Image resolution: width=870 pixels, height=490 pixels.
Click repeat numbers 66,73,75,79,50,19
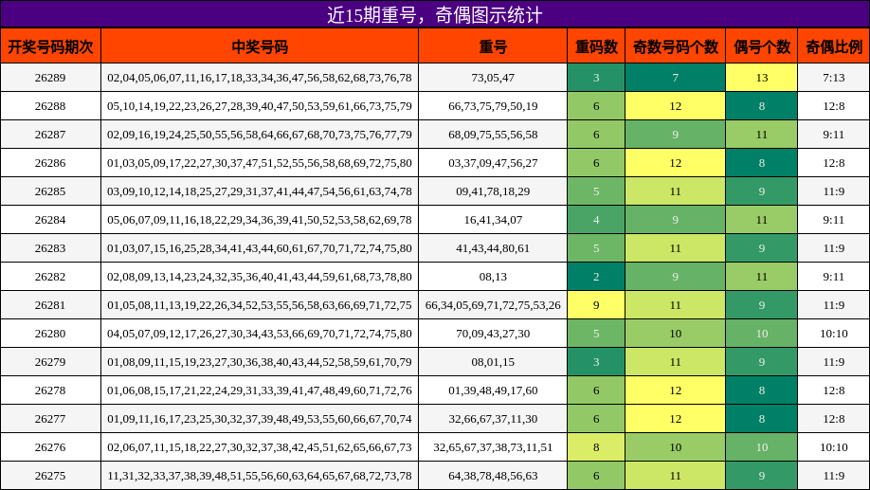[493, 106]
